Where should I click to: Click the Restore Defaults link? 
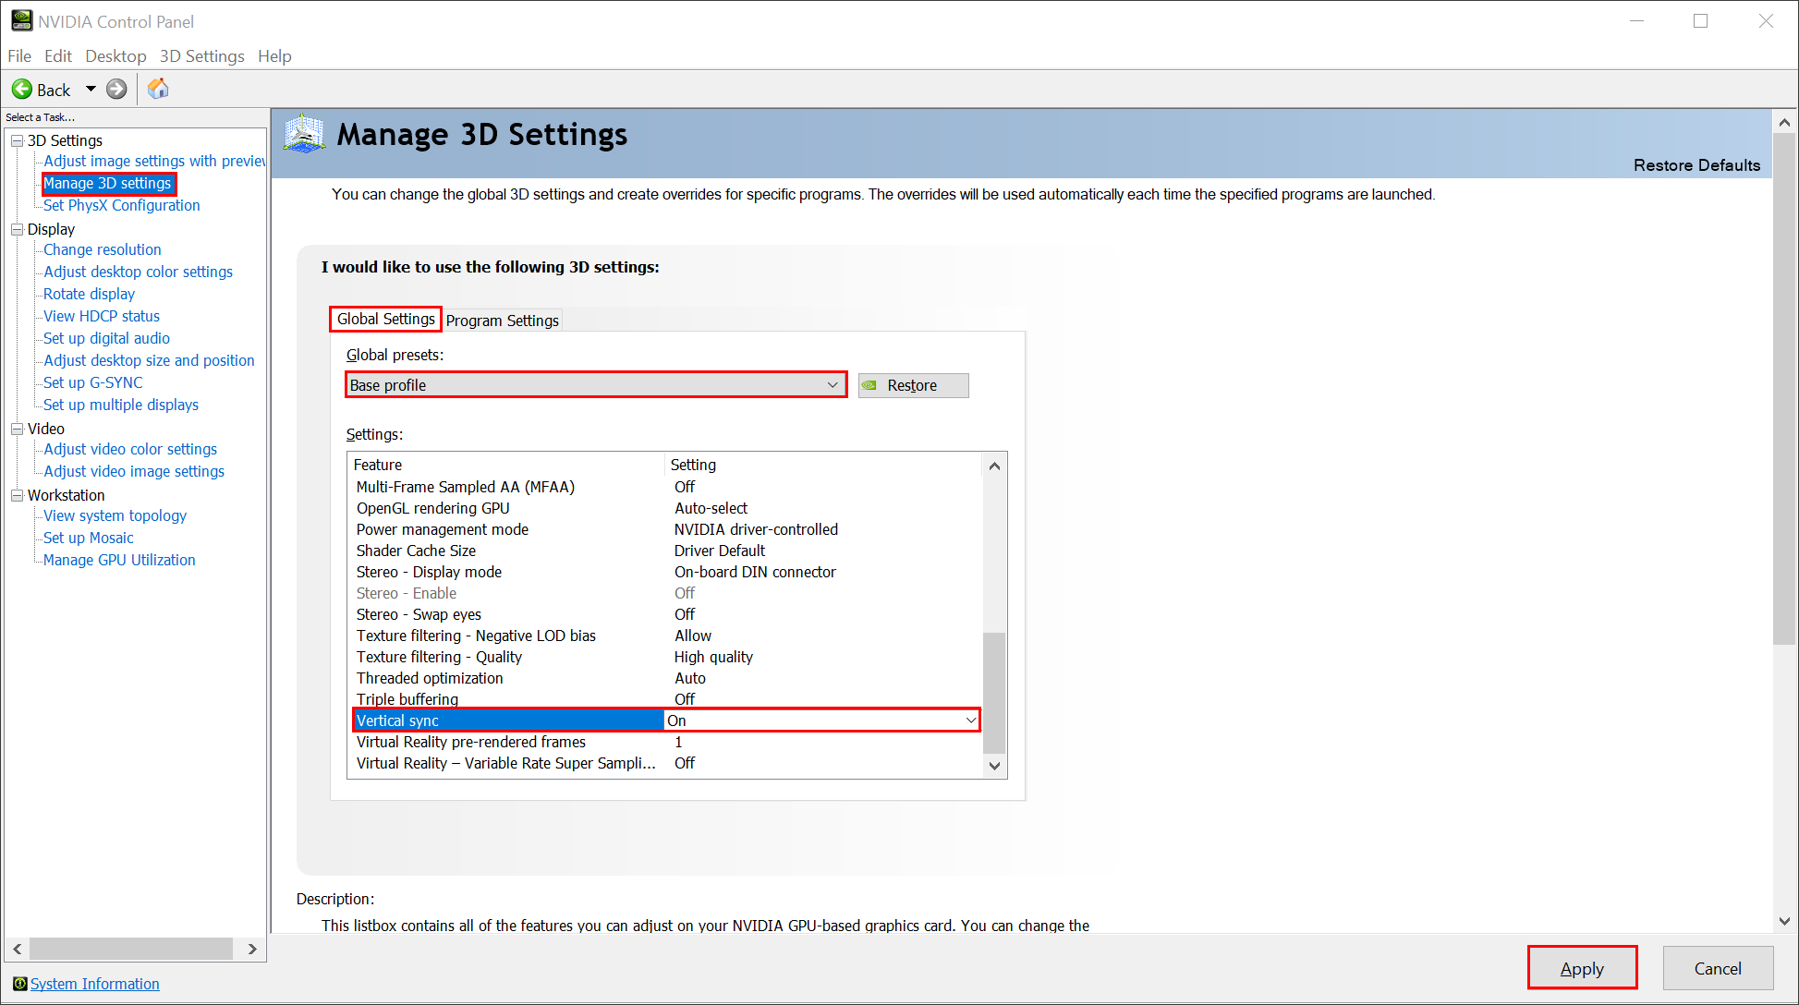1696,165
